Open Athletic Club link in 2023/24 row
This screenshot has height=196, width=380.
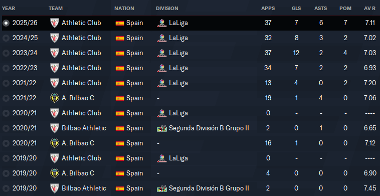tap(81, 53)
